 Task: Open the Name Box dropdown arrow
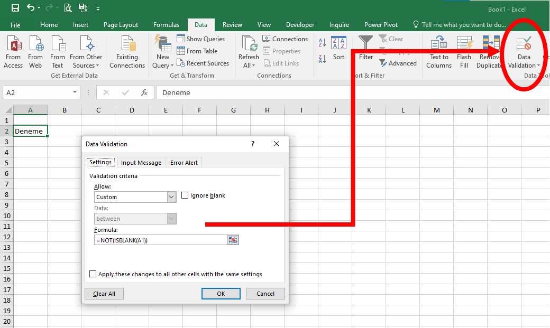(x=75, y=92)
